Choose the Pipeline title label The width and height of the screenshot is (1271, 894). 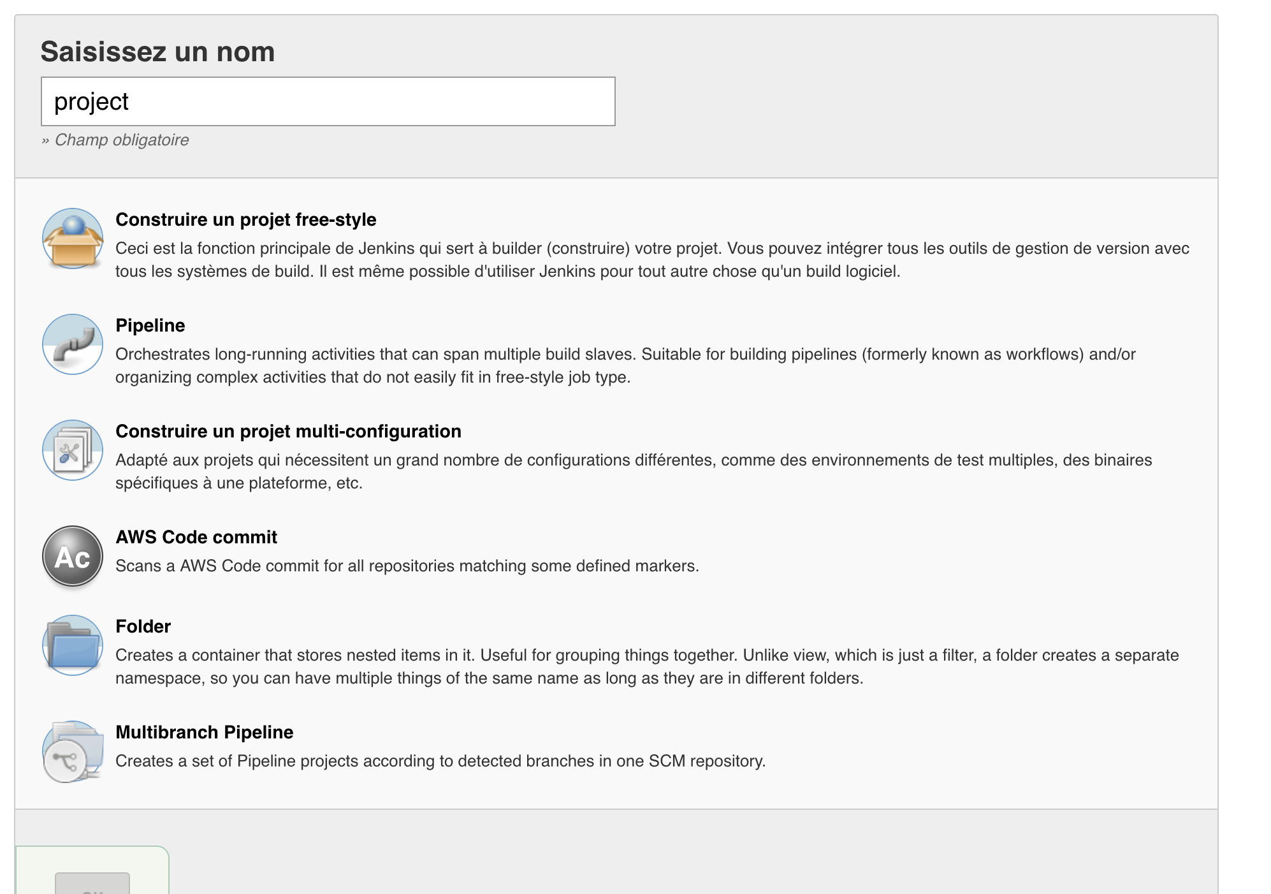150,325
